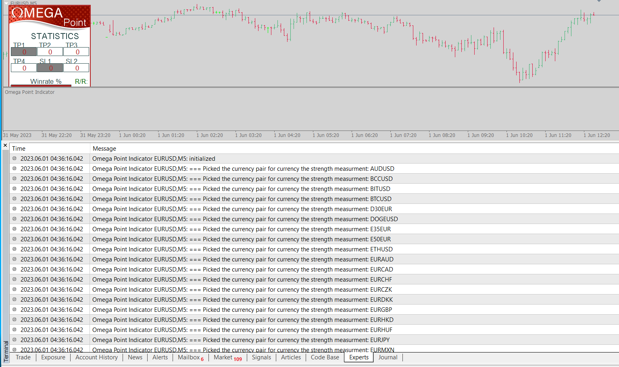Select the log row for AUDUSD

tap(315, 169)
